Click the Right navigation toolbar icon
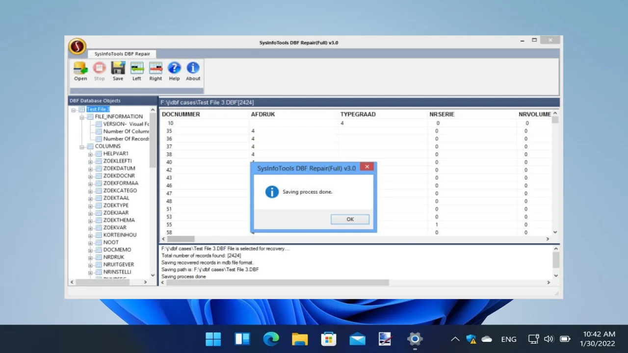The height and width of the screenshot is (353, 628). tap(156, 68)
